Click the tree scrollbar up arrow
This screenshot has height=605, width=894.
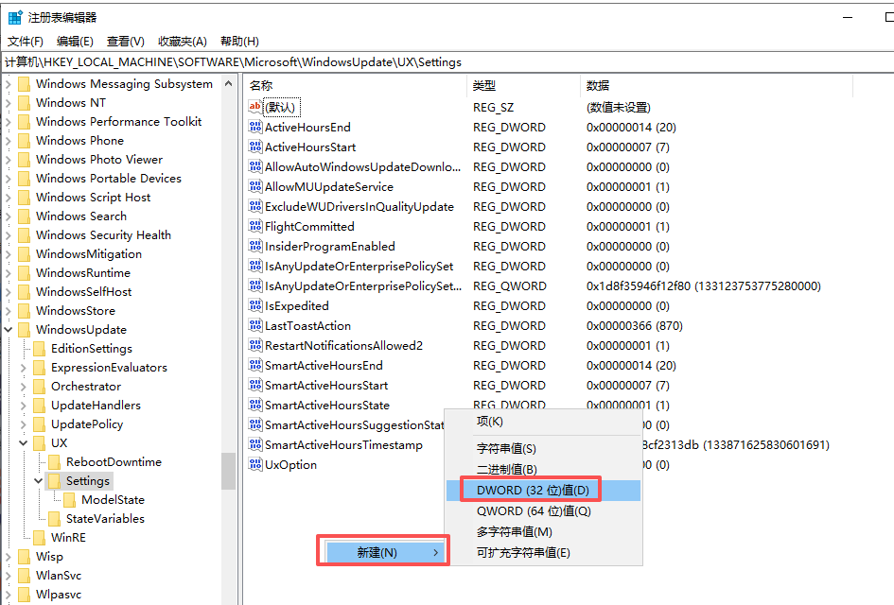(x=229, y=84)
